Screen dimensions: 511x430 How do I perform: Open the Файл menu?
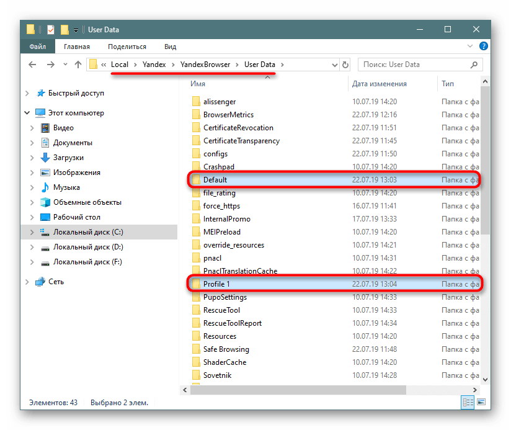pyautogui.click(x=38, y=47)
